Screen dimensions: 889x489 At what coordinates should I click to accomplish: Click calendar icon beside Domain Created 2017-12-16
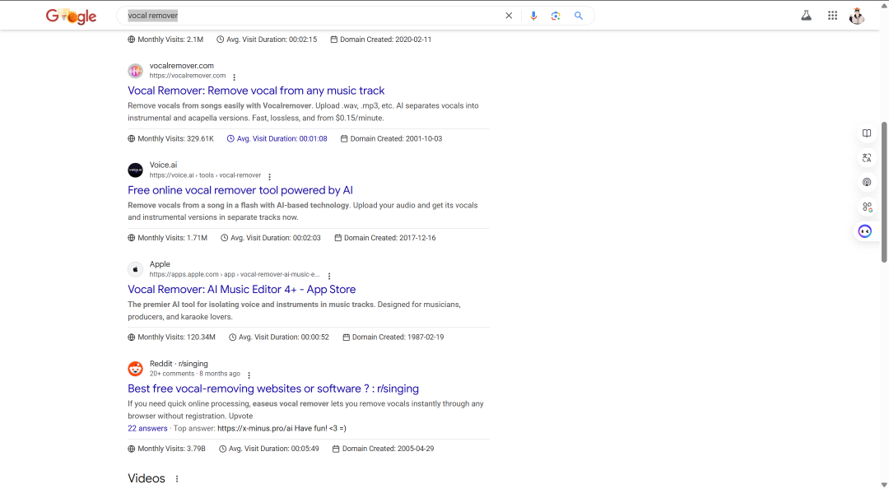[x=338, y=238]
